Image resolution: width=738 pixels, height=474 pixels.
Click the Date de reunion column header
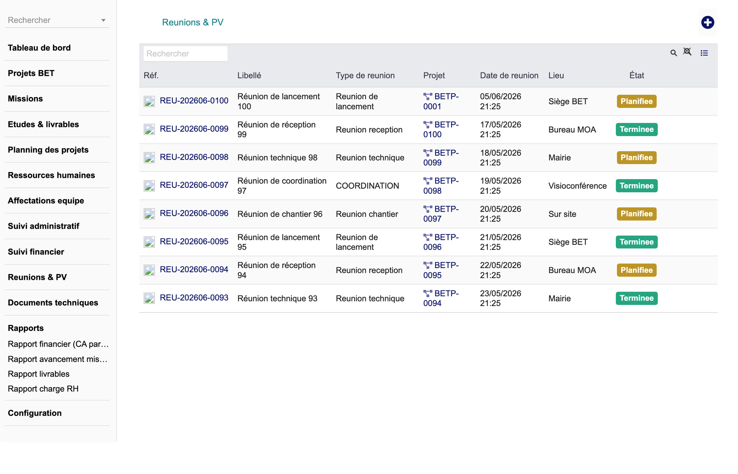pos(509,75)
